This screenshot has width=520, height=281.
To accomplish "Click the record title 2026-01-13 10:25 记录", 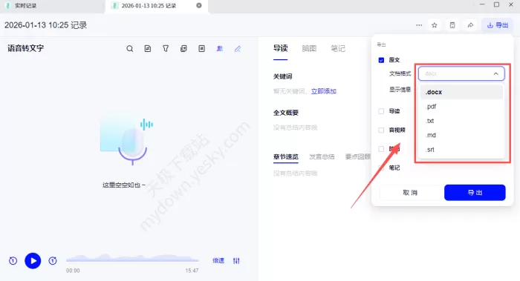I will (45, 25).
